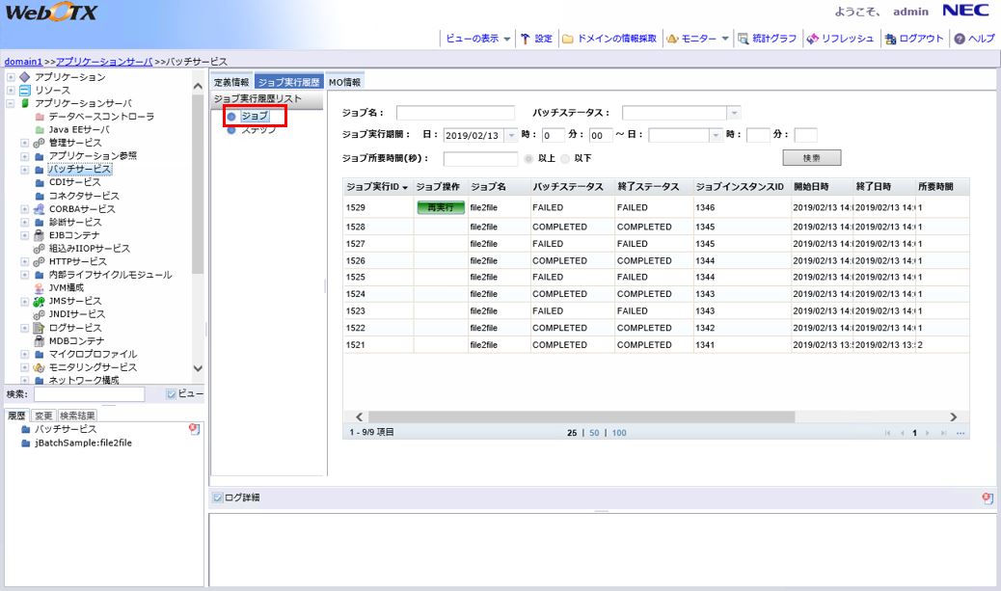Click the ログアウト logout icon
Viewport: 1001px width, 591px height.
tap(889, 39)
